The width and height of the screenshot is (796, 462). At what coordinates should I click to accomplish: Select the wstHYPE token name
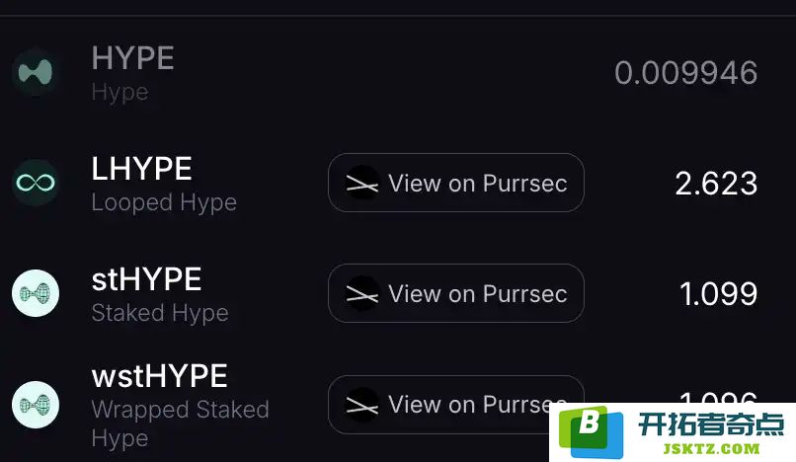tap(159, 376)
